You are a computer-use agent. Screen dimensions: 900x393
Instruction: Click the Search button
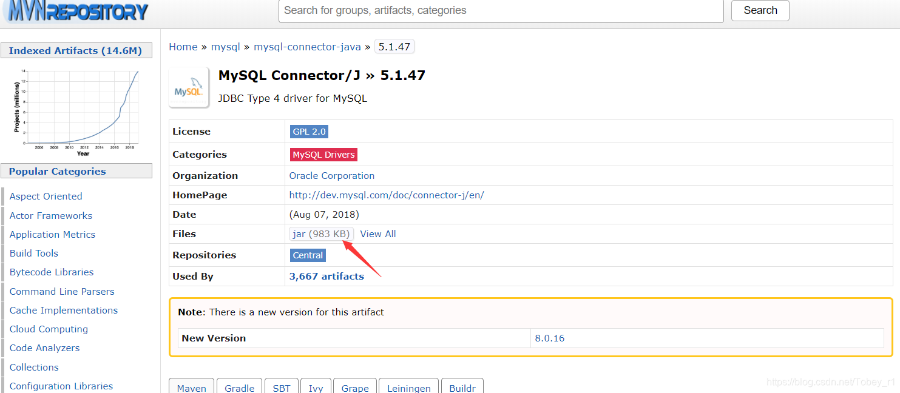point(760,10)
